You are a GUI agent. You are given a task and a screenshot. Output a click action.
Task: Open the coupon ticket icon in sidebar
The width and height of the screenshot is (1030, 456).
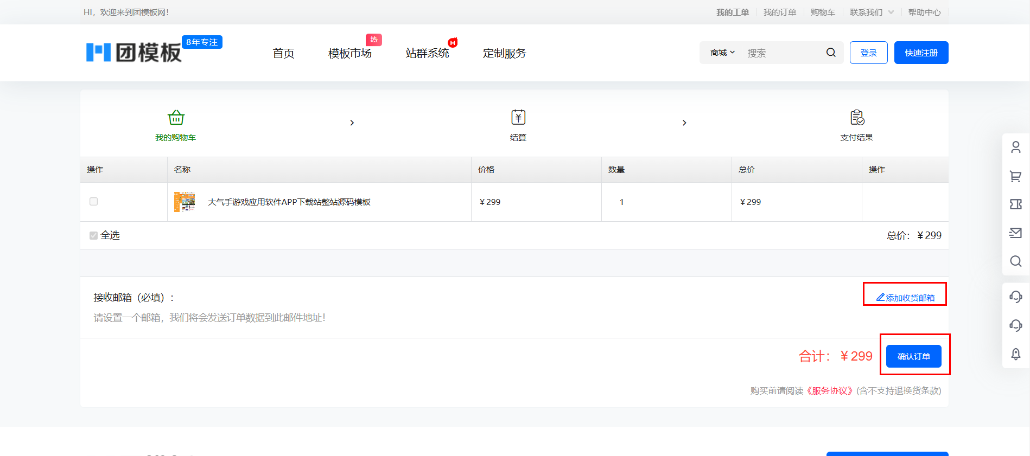[x=1015, y=204]
